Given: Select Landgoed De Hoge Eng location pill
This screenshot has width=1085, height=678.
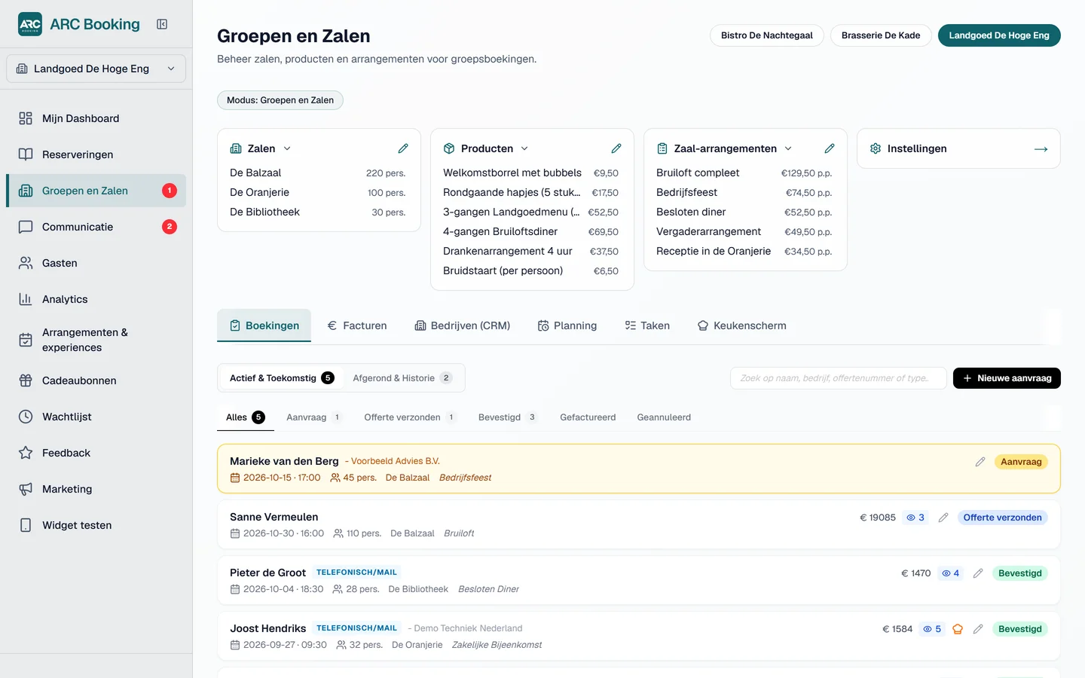Looking at the screenshot, I should (999, 35).
